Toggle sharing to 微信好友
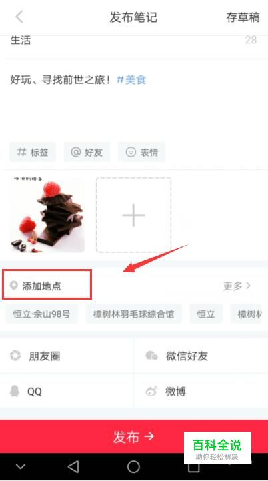The height and width of the screenshot is (481, 268). coord(201,356)
